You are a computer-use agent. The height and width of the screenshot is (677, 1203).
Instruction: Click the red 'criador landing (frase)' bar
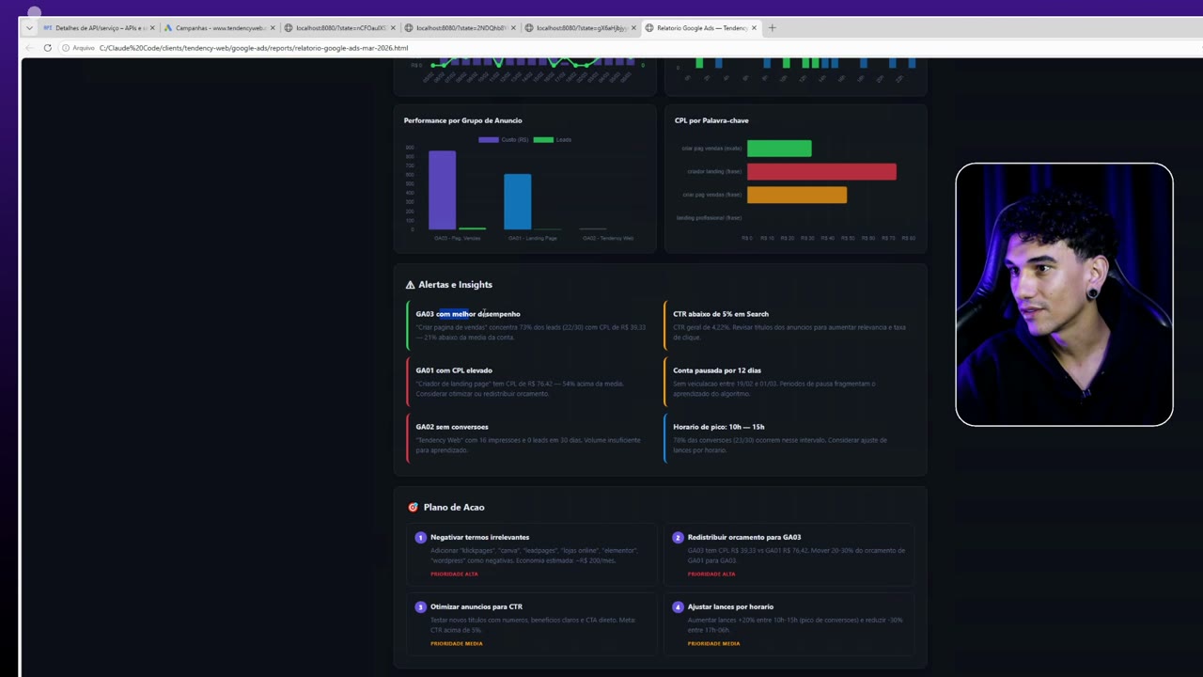[821, 171]
